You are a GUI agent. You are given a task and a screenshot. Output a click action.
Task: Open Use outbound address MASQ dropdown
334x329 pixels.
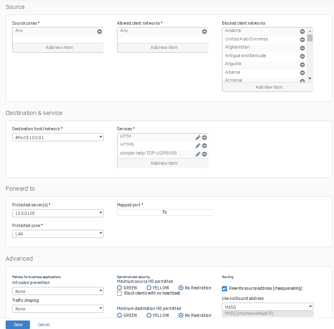click(268, 307)
